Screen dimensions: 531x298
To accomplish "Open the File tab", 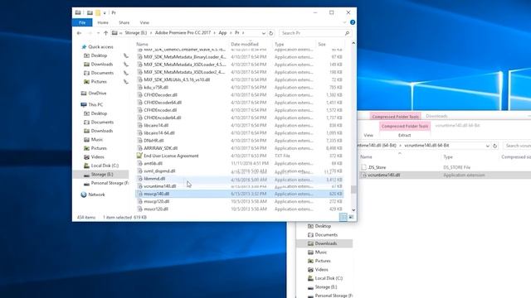I will (82, 22).
